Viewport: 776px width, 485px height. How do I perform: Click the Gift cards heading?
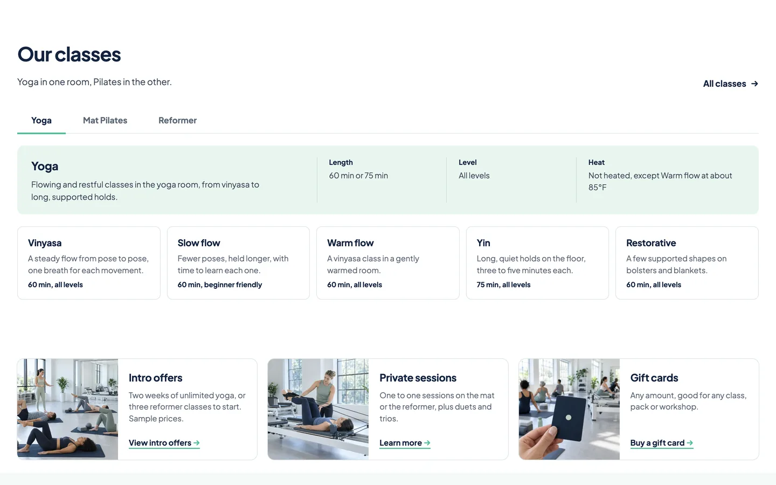(654, 378)
